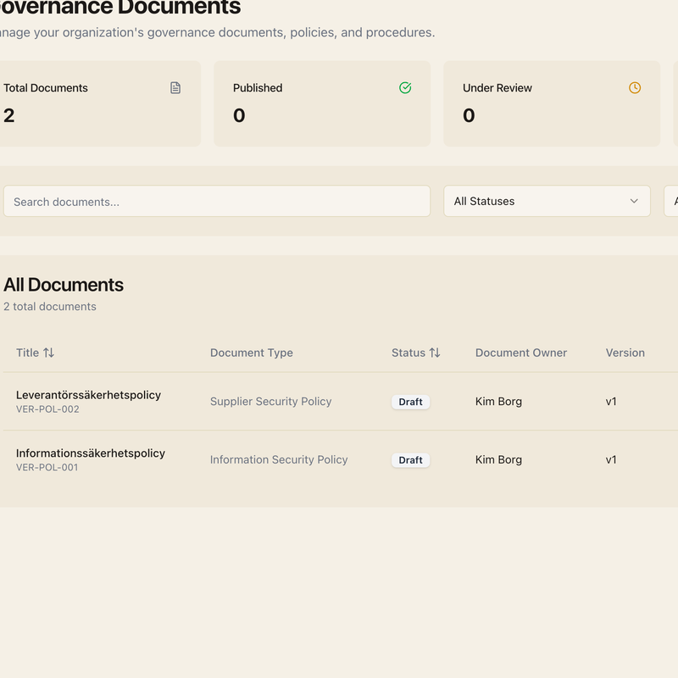Click the Document Owner column header
Image resolution: width=678 pixels, height=678 pixels.
pyautogui.click(x=521, y=353)
